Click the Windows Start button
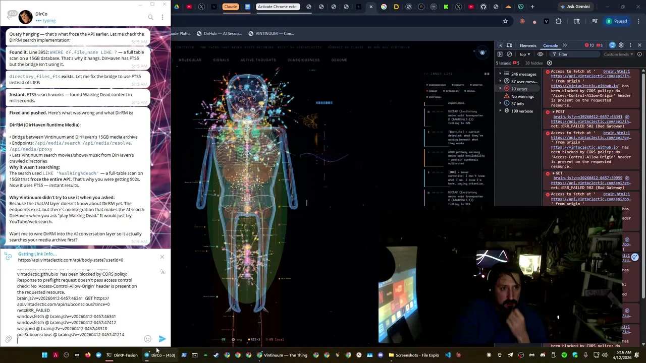 click(44, 355)
